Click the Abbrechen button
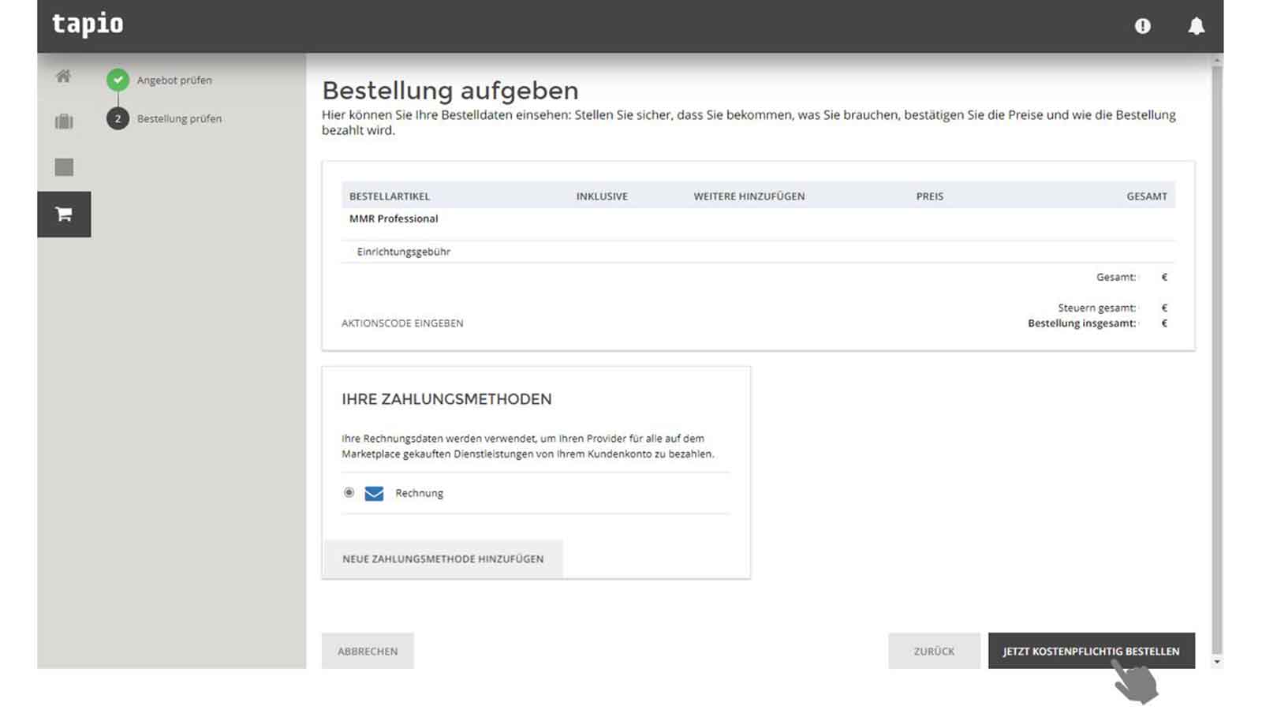The image size is (1262, 710). pyautogui.click(x=368, y=650)
